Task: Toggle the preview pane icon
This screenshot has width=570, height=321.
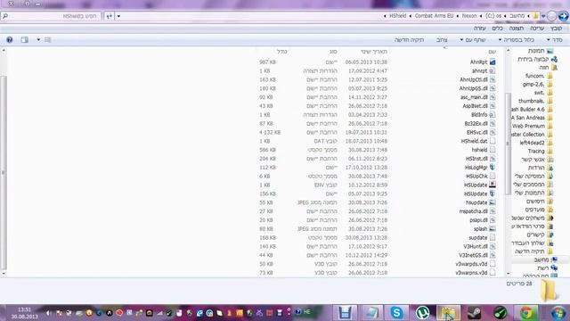Action: pyautogui.click(x=24, y=39)
